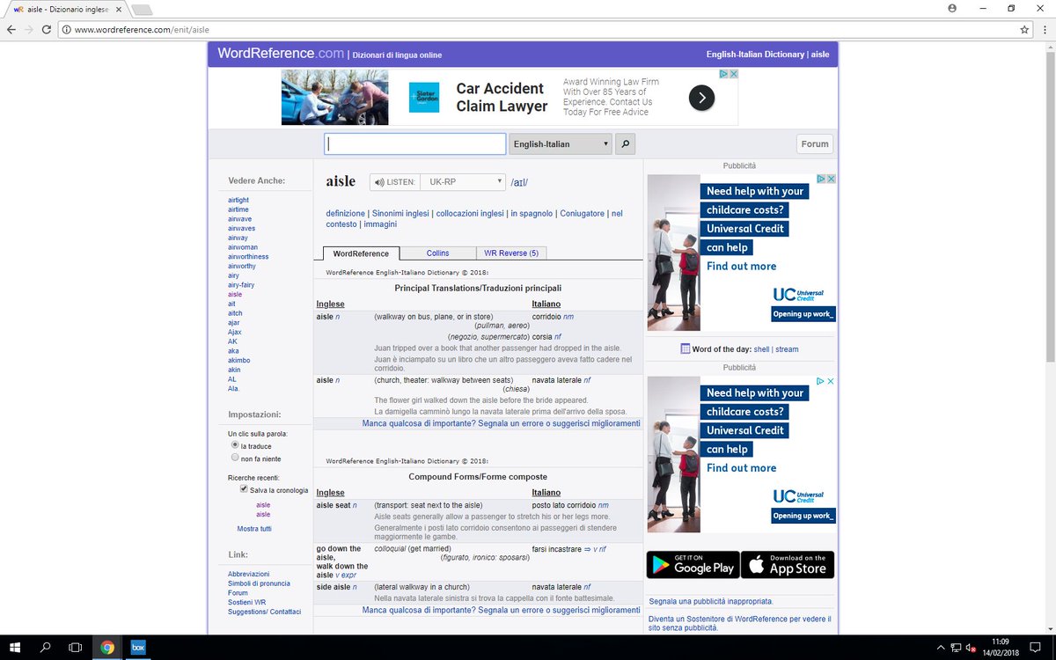Select the 'non fa niente' radio button
The image size is (1056, 660).
coord(235,458)
